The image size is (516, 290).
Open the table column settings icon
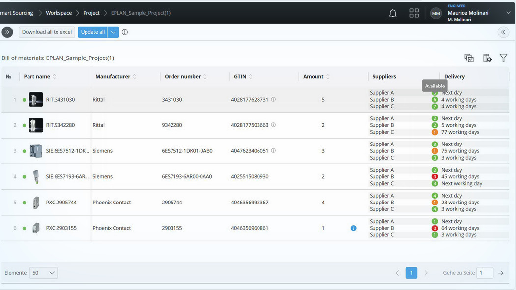tap(487, 58)
